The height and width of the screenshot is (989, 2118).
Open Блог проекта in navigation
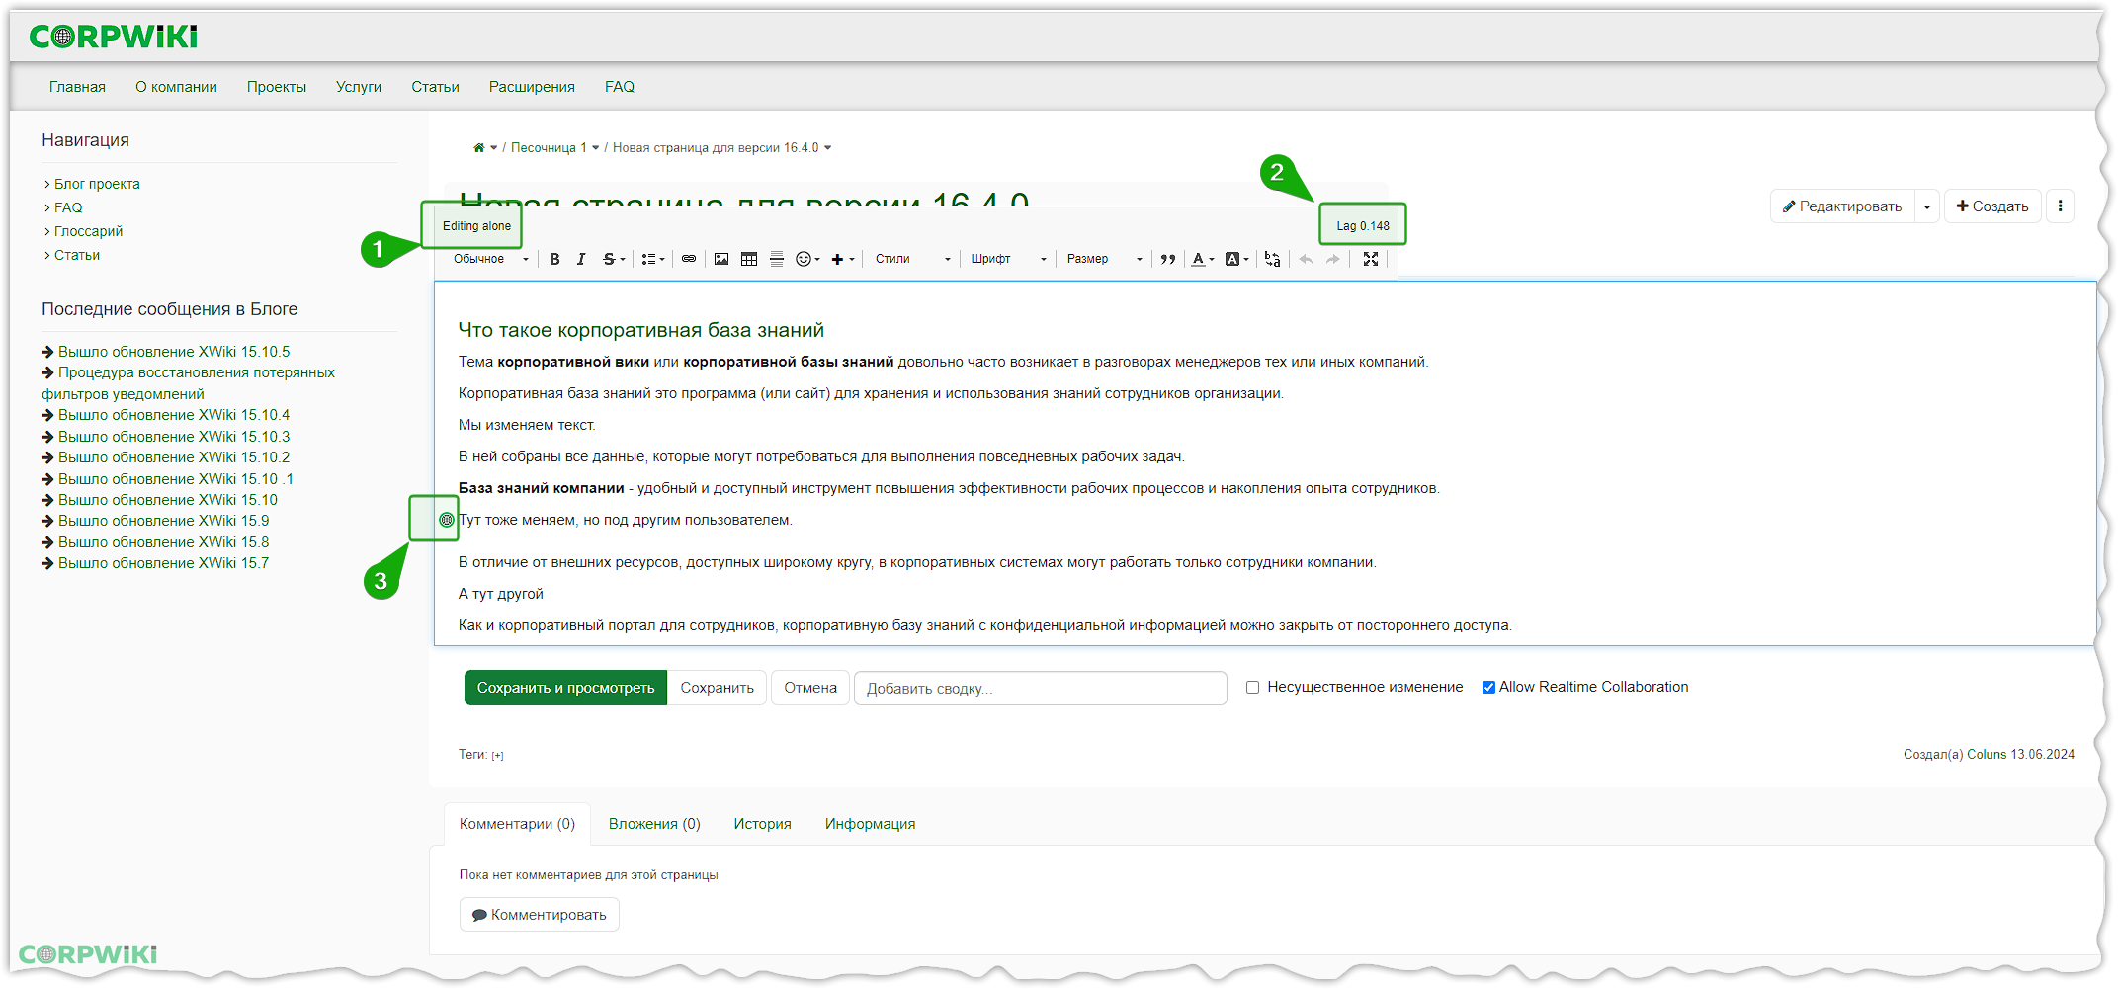97,184
